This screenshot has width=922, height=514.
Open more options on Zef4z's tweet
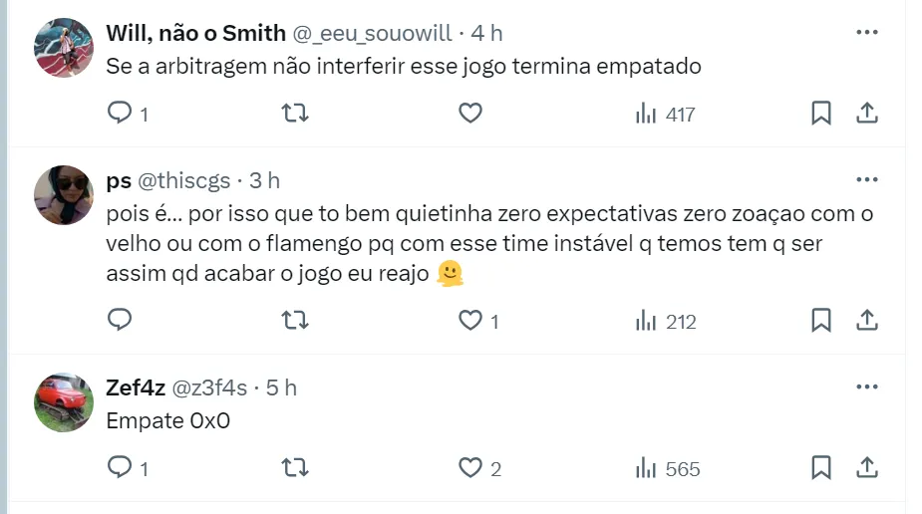pyautogui.click(x=867, y=386)
